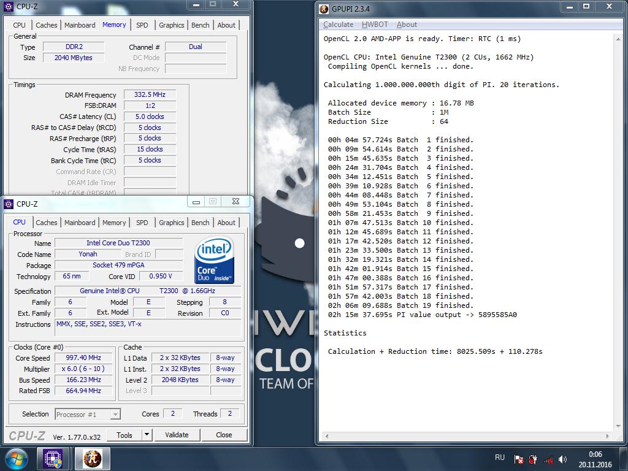Image resolution: width=628 pixels, height=471 pixels.
Task: Click the Close button in CPU-Z
Action: click(224, 435)
